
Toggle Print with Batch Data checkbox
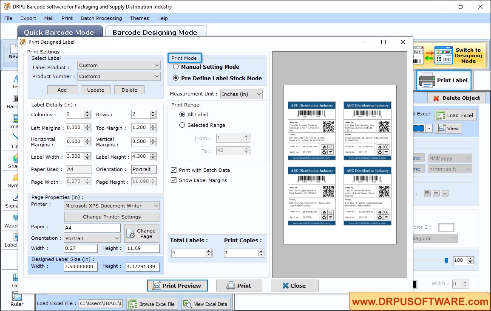click(x=173, y=170)
